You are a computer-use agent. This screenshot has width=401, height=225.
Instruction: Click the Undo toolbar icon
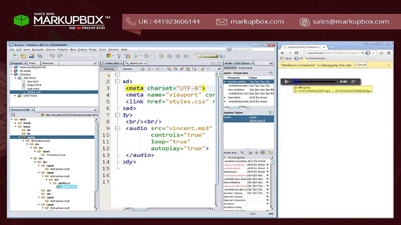pyautogui.click(x=52, y=56)
